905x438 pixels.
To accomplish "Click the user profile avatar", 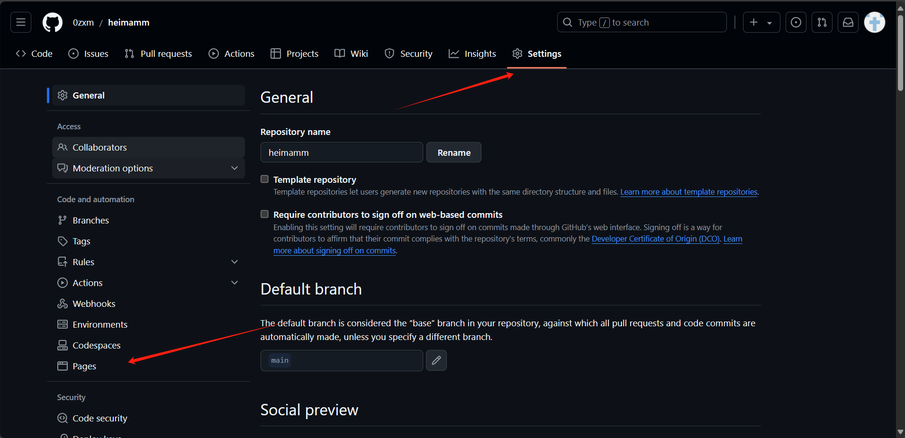I will (x=874, y=22).
